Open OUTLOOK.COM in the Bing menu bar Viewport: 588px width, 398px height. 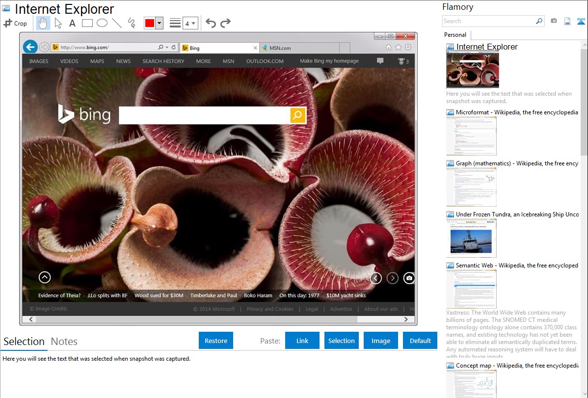pyautogui.click(x=265, y=61)
